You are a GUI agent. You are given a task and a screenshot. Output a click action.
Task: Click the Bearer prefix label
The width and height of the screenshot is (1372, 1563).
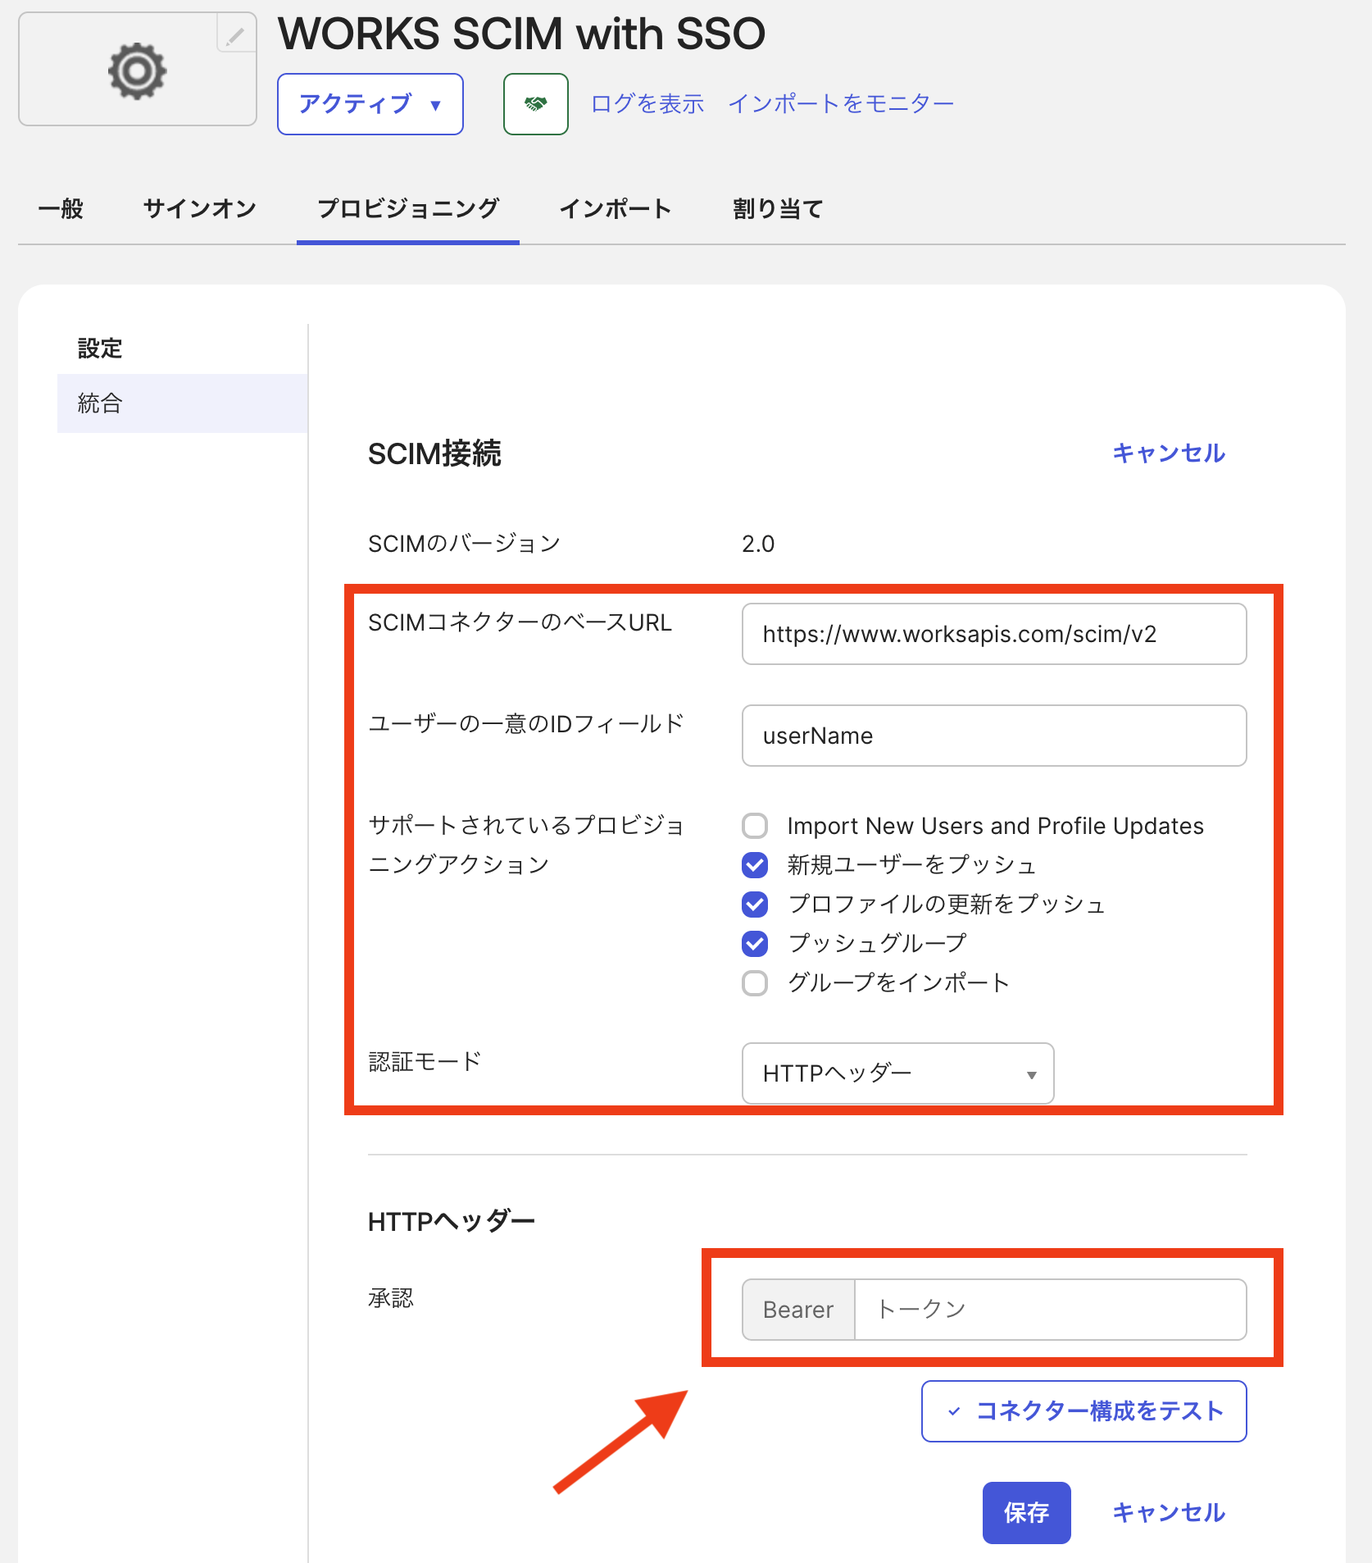pos(798,1310)
